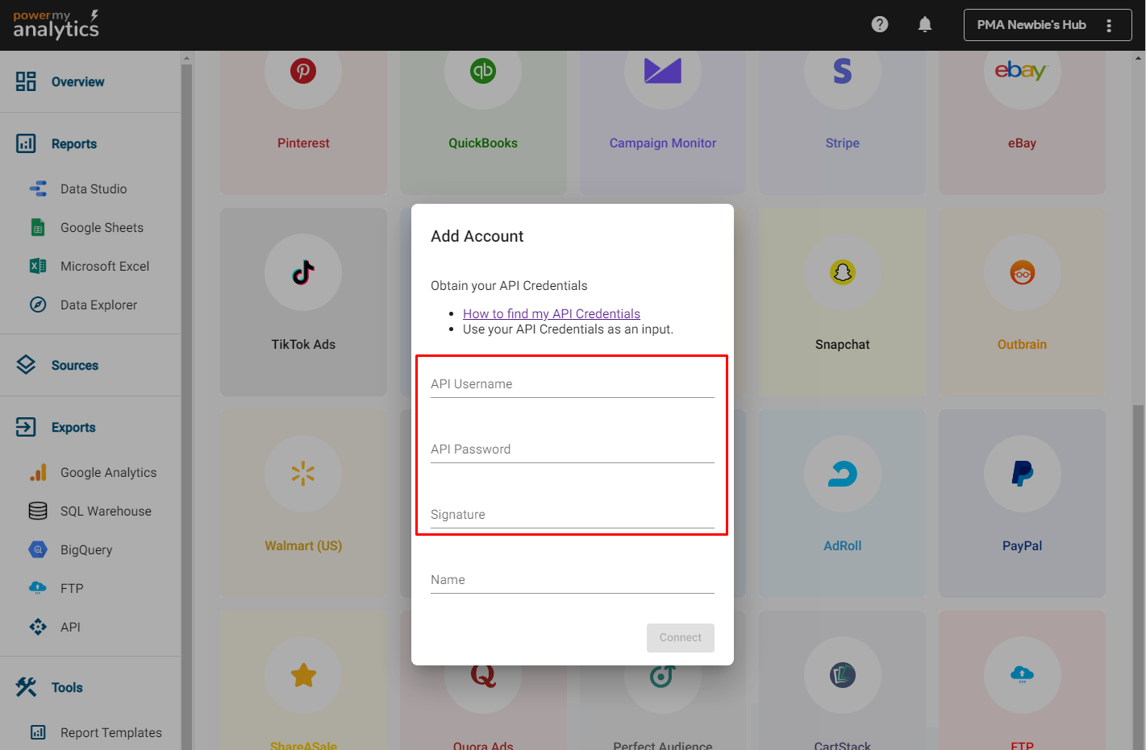The image size is (1146, 750).
Task: Select the Walmart (US) spark icon
Action: 303,474
